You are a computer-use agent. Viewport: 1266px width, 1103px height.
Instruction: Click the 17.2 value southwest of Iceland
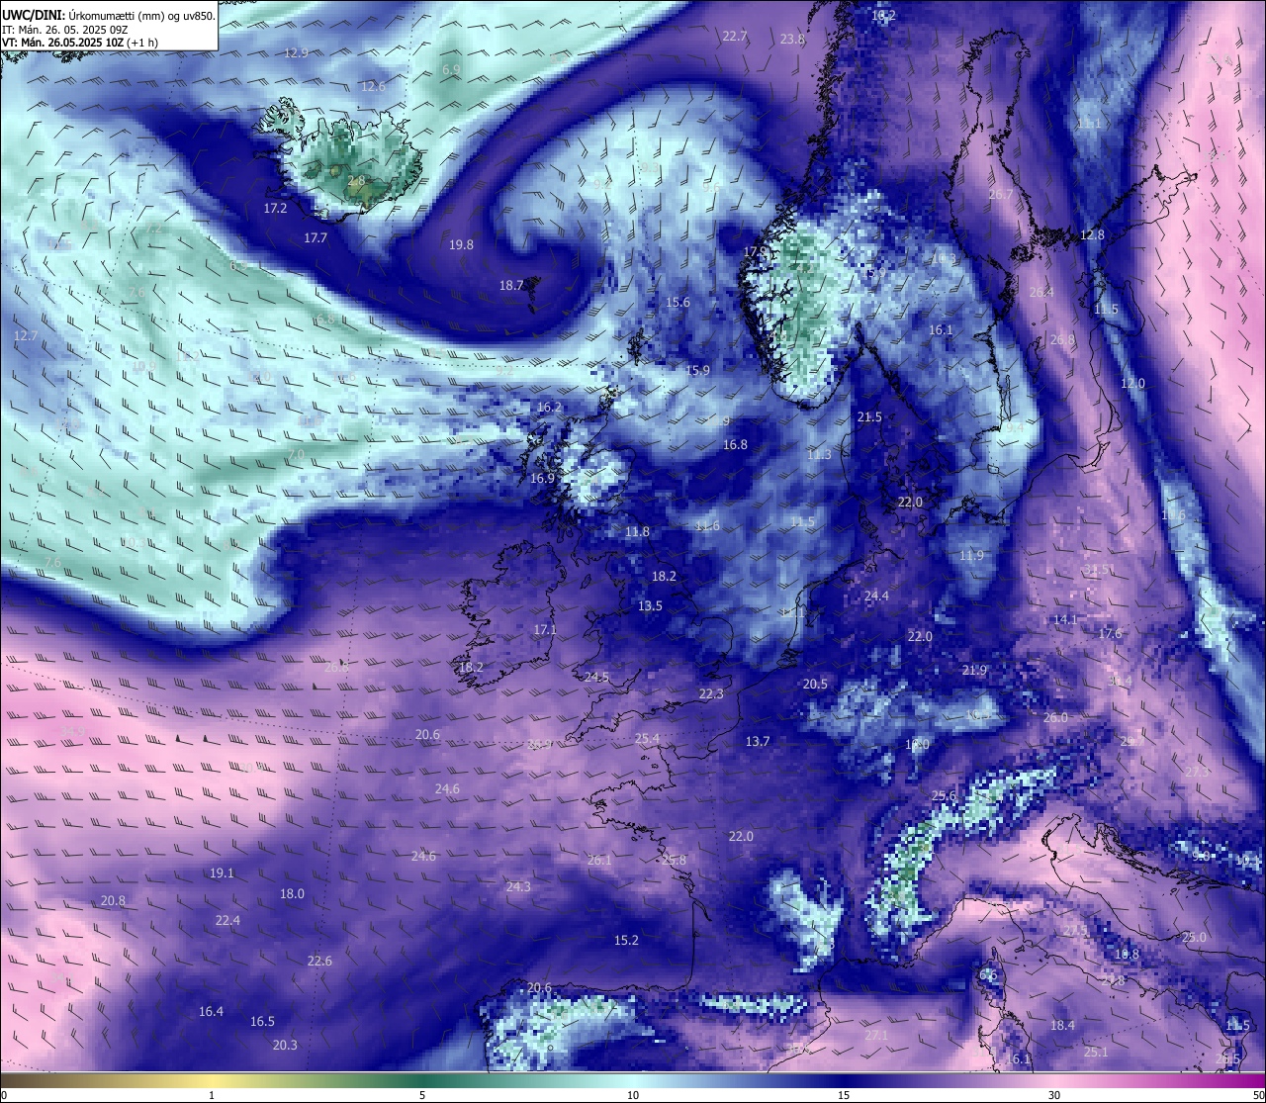pyautogui.click(x=275, y=209)
